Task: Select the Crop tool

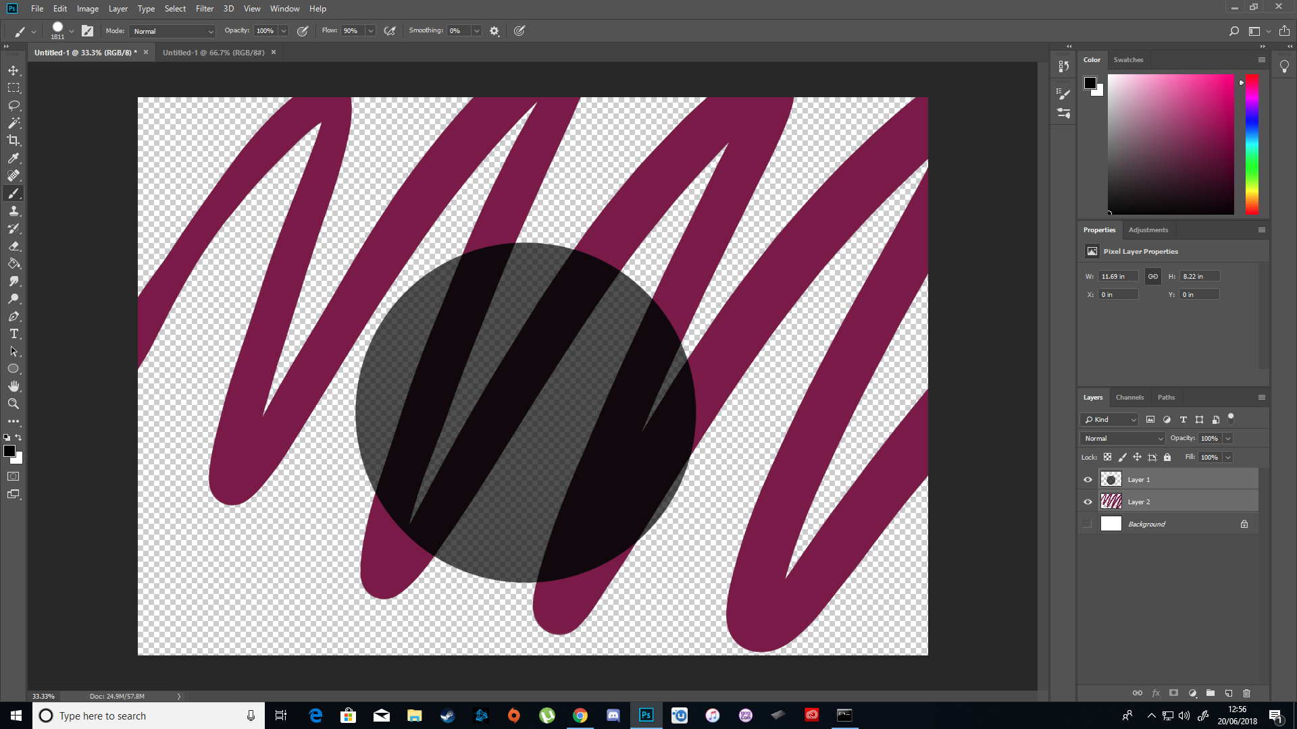Action: point(14,140)
